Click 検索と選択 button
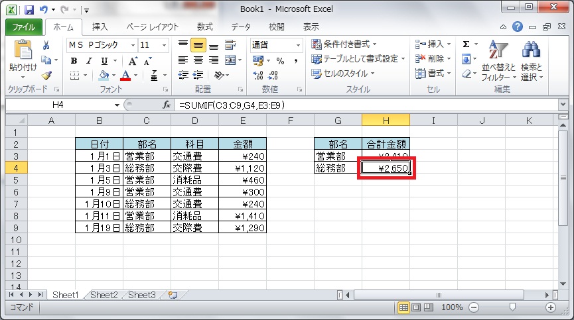The height and width of the screenshot is (320, 574). coord(532,61)
